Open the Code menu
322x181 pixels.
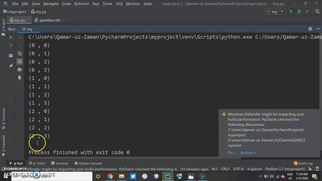(x=66, y=4)
